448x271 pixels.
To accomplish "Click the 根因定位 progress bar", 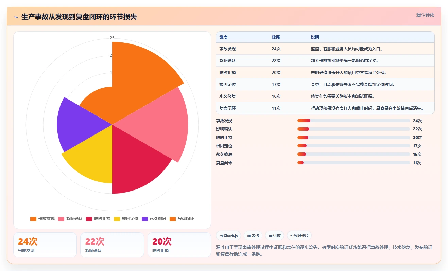I will point(354,146).
